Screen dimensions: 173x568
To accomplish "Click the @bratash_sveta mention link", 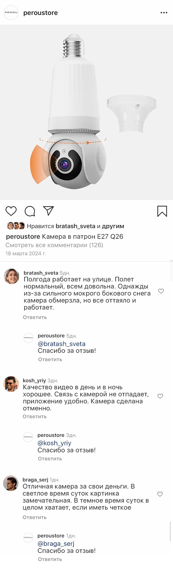I will [62, 344].
